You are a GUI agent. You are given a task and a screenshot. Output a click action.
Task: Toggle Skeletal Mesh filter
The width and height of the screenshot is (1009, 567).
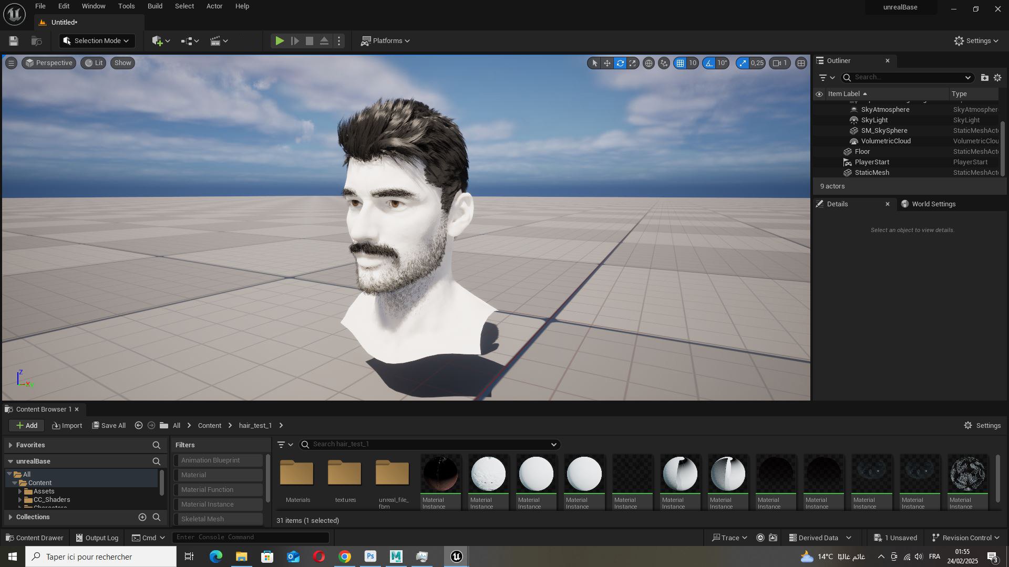(x=218, y=519)
